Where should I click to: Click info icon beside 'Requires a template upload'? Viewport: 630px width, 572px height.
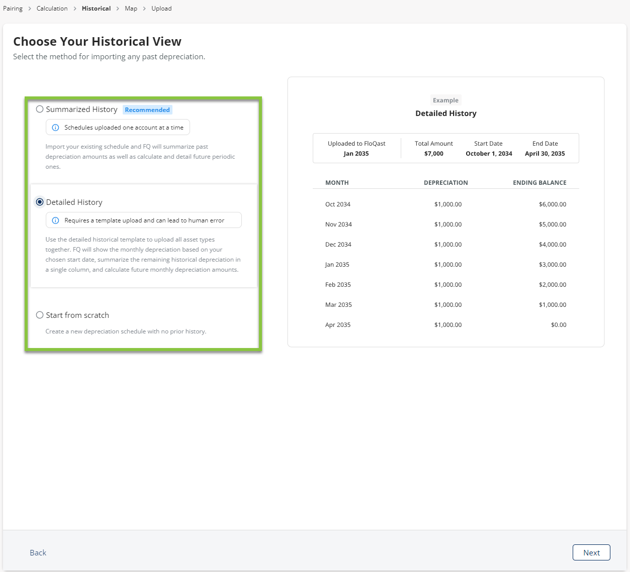coord(56,220)
